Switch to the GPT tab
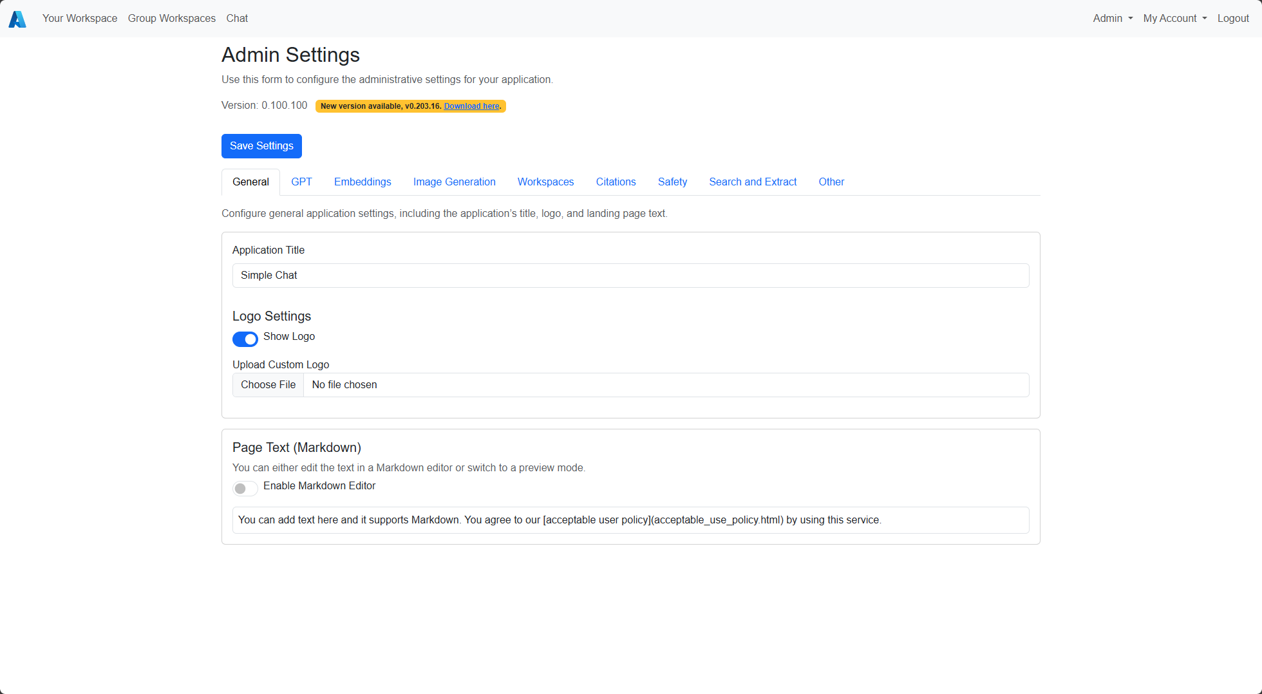Viewport: 1262px width, 694px height. click(301, 182)
